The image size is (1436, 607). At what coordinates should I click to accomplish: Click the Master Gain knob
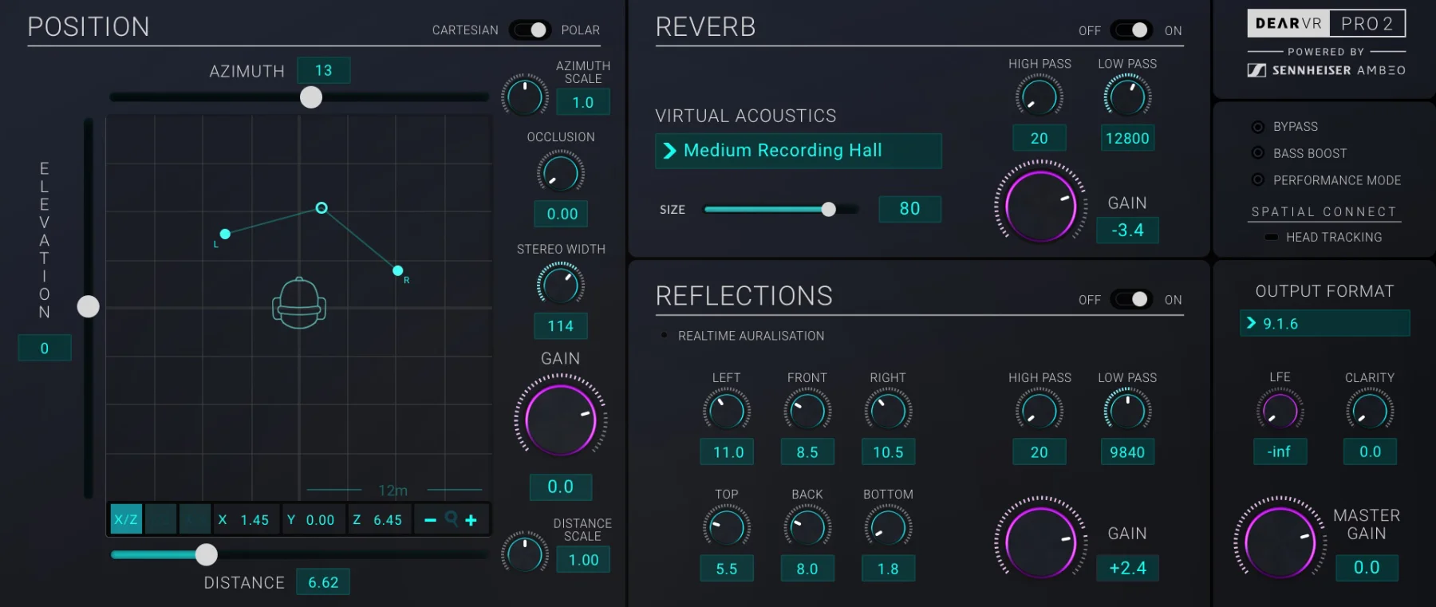(1280, 542)
